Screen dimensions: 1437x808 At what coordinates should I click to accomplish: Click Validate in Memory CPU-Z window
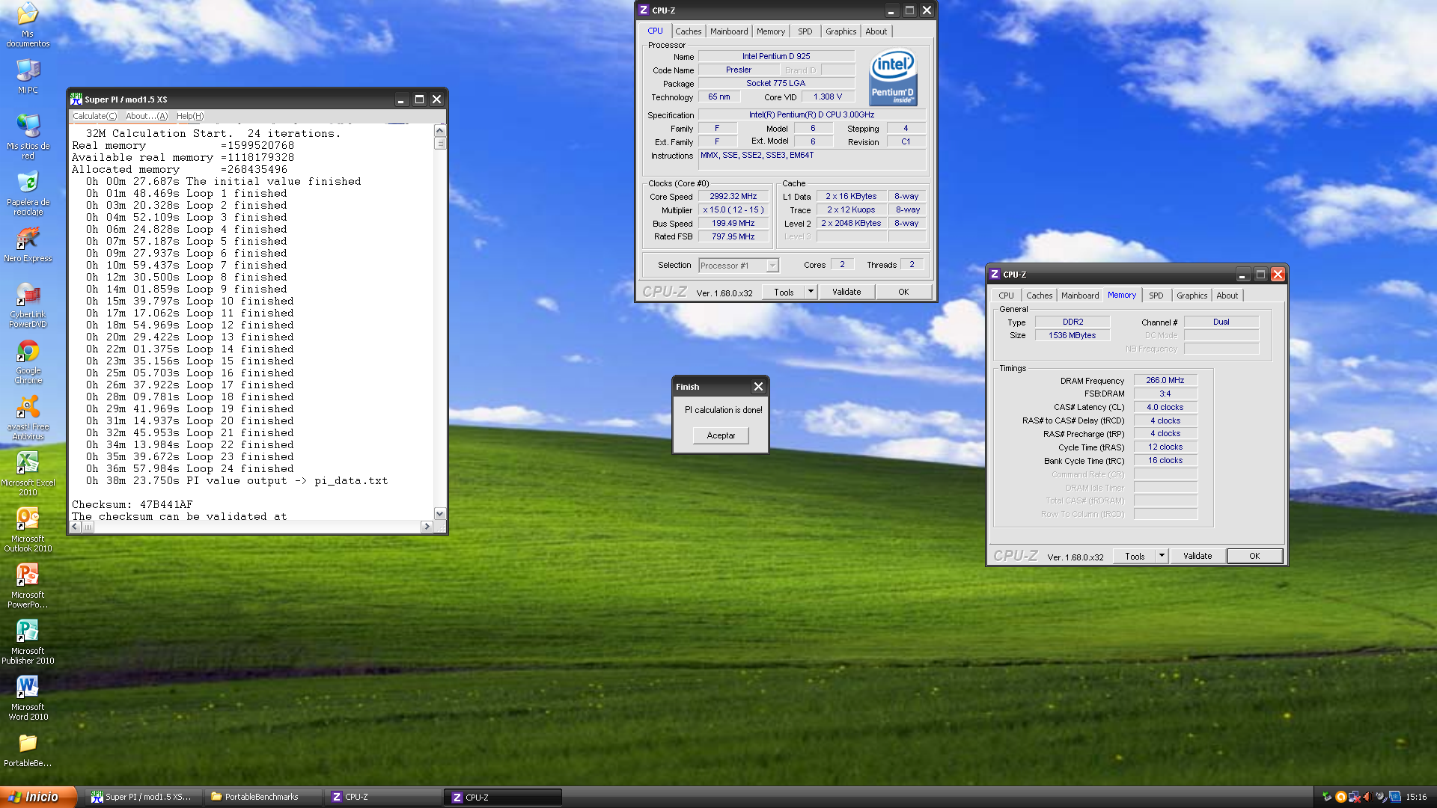pos(1197,556)
